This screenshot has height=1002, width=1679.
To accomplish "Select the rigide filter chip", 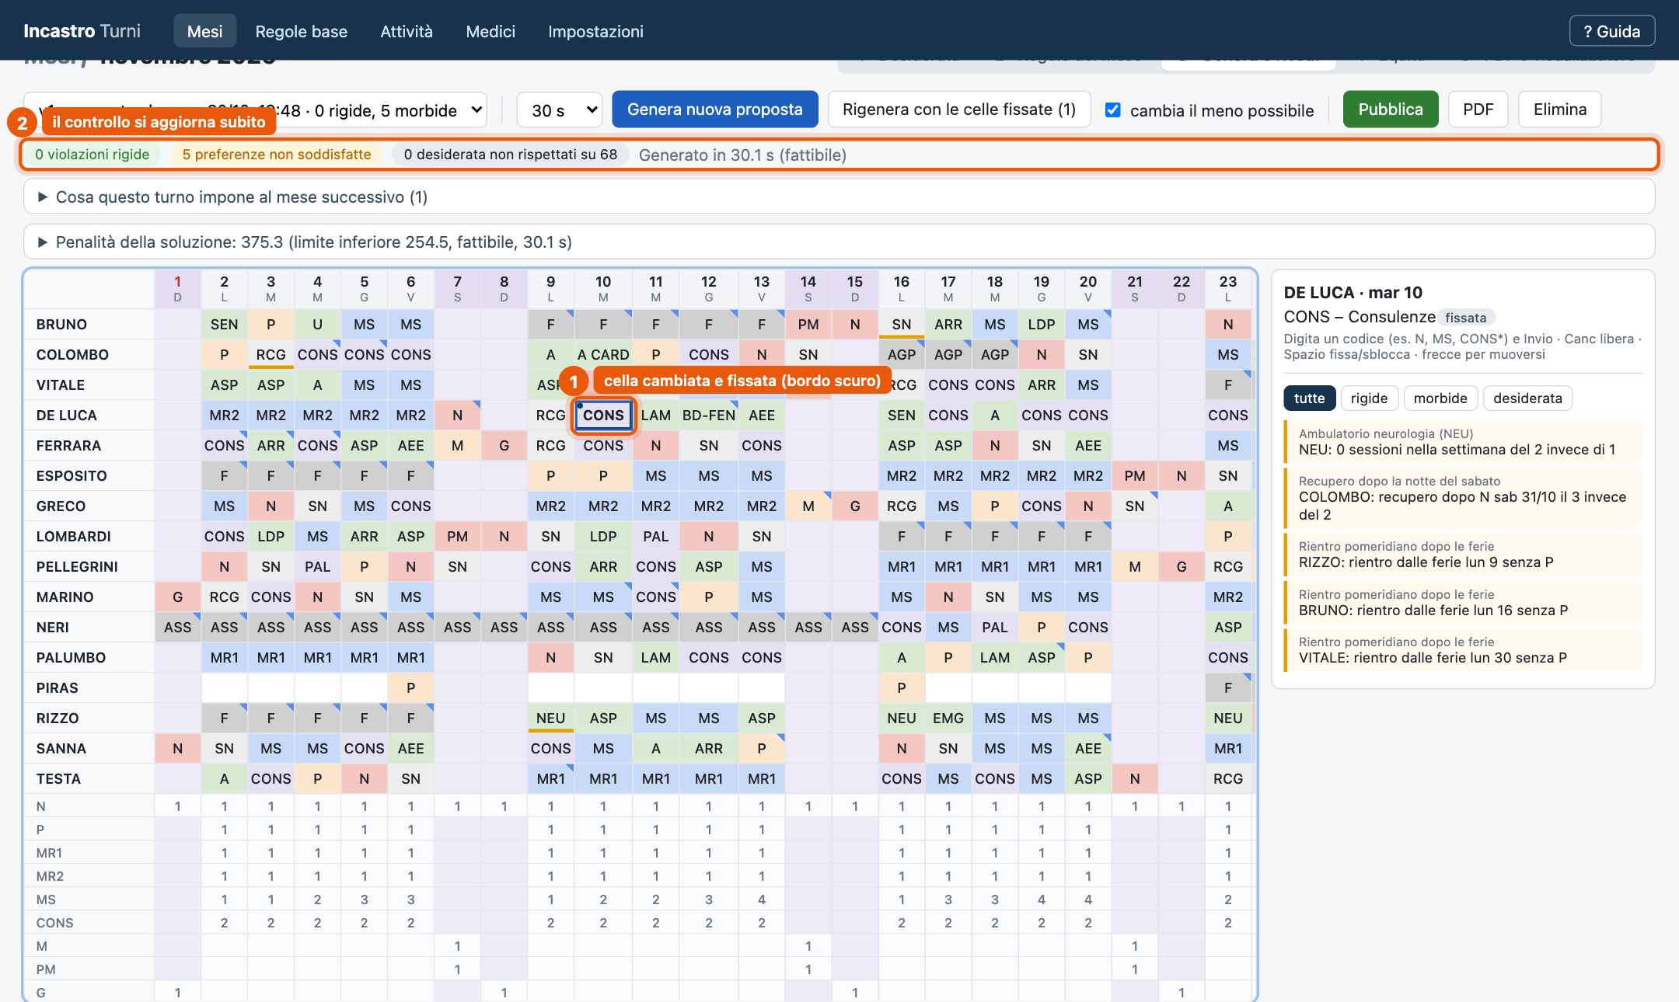I will pyautogui.click(x=1369, y=398).
